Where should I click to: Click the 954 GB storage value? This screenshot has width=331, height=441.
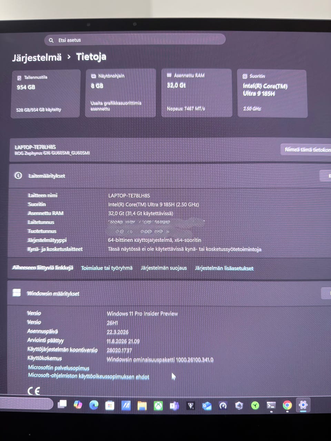26,87
